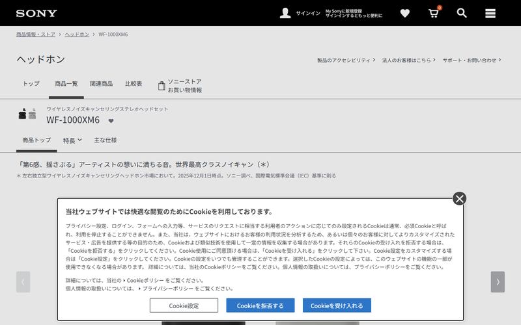Screen dimensions: 521x325
Task: Open 製品のアクセシビリティ link
Action: 346,60
